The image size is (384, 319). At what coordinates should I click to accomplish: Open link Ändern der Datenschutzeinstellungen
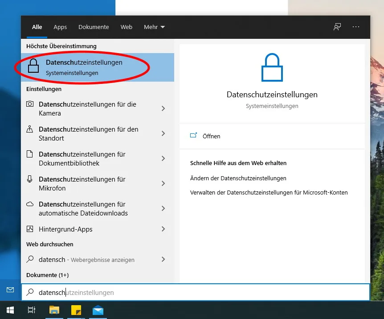[x=238, y=178]
